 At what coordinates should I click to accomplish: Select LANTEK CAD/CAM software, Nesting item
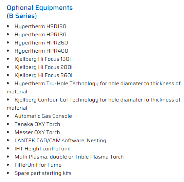[x=60, y=141]
